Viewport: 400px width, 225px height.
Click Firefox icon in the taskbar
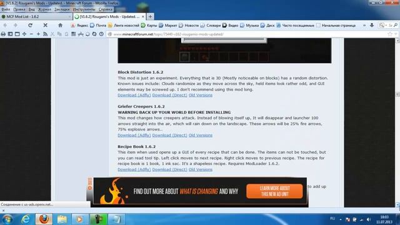(x=44, y=219)
